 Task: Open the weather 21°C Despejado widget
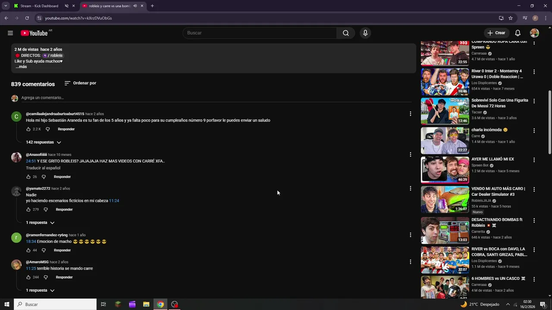click(x=480, y=304)
